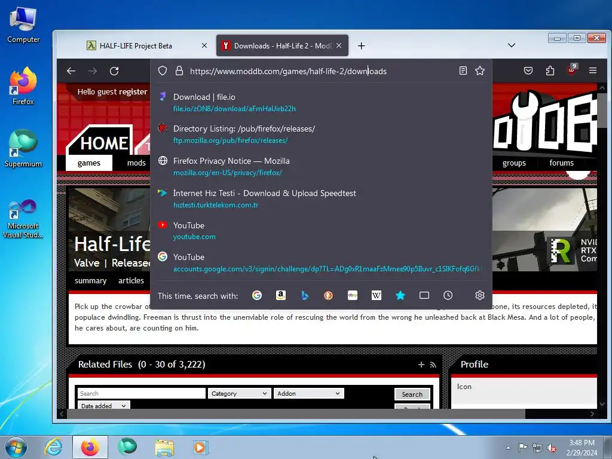Viewport: 612px width, 459px height.
Task: Click in the address bar URL
Action: coord(288,71)
